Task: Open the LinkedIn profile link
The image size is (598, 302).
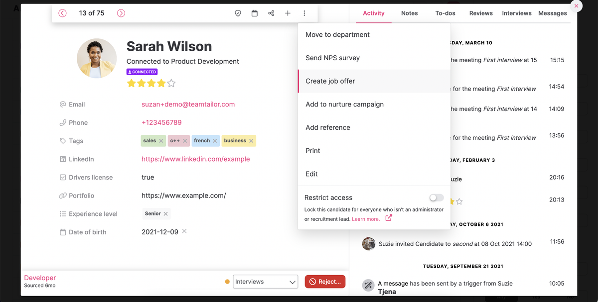Action: pos(195,159)
